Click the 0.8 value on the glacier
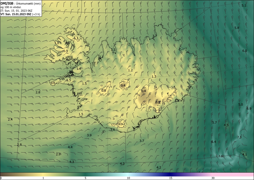The height and width of the screenshot is (180, 254). 104,90
